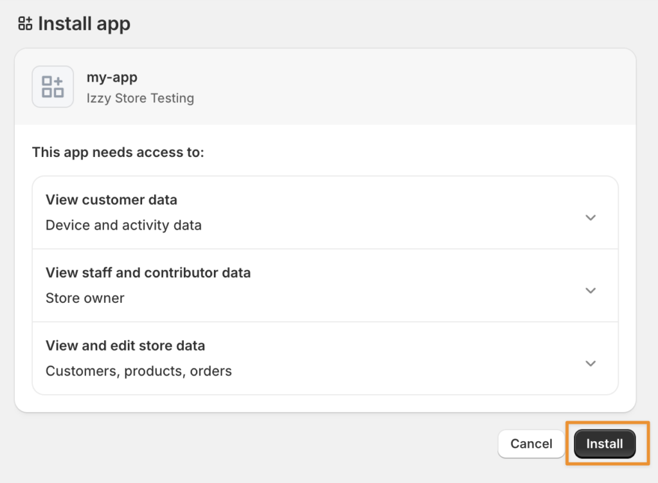Select the View staff and contributor data title
The width and height of the screenshot is (658, 483).
pos(148,273)
